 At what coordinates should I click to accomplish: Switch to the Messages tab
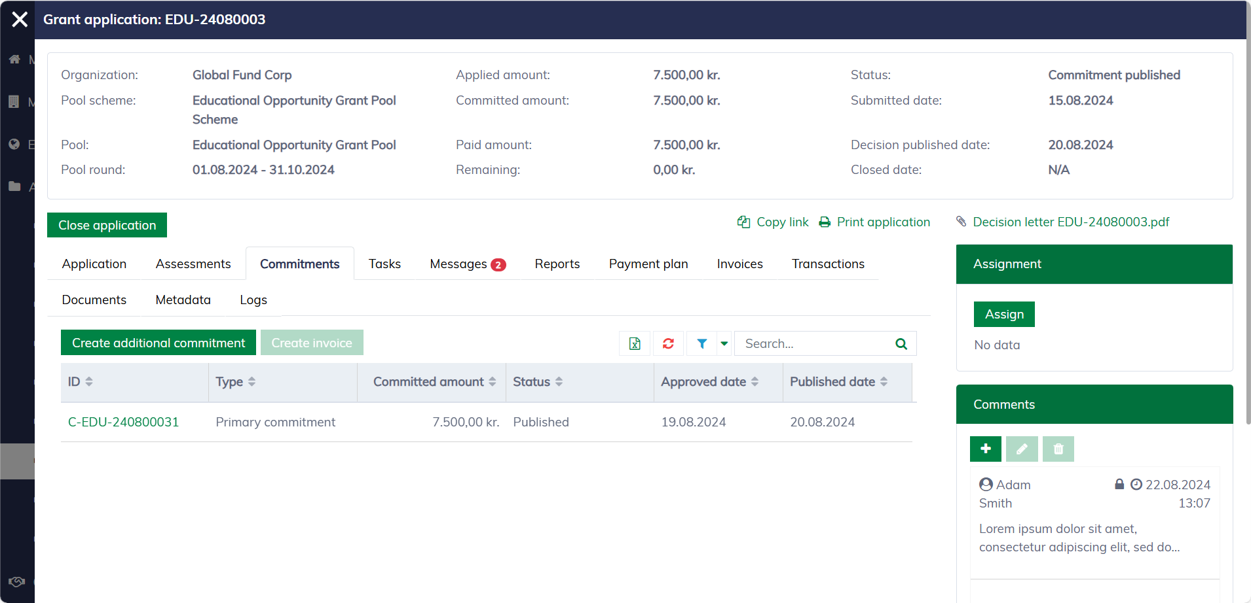(x=467, y=264)
